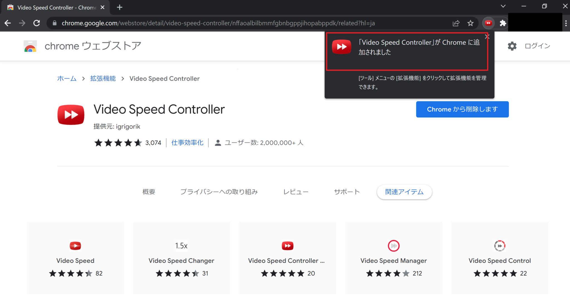Image resolution: width=570 pixels, height=302 pixels.
Task: Dismiss the extension-added notification popup
Action: [x=487, y=36]
